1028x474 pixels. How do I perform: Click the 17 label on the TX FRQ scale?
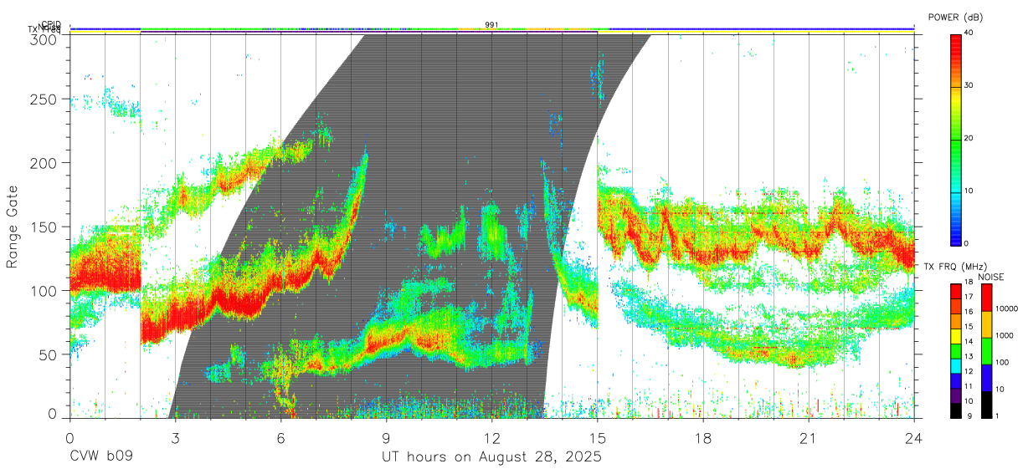969,297
